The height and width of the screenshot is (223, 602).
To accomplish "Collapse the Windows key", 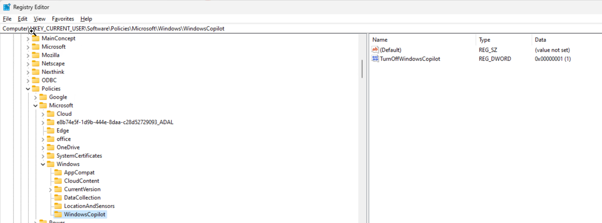I will (43, 164).
